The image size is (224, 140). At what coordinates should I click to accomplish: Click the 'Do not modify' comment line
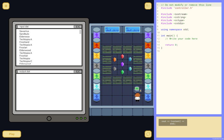pyautogui.click(x=186, y=5)
